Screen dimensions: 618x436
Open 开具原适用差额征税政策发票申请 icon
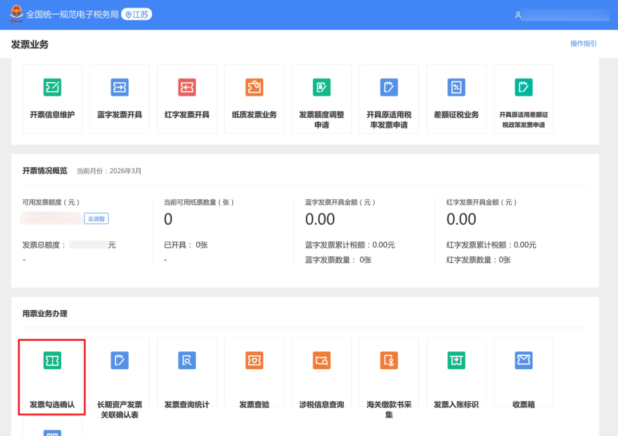[524, 87]
